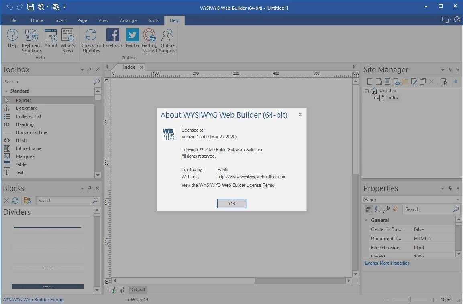Viewport: 463px width, 304px height.
Task: Toggle pin on Toolbox panel
Action: click(x=90, y=70)
